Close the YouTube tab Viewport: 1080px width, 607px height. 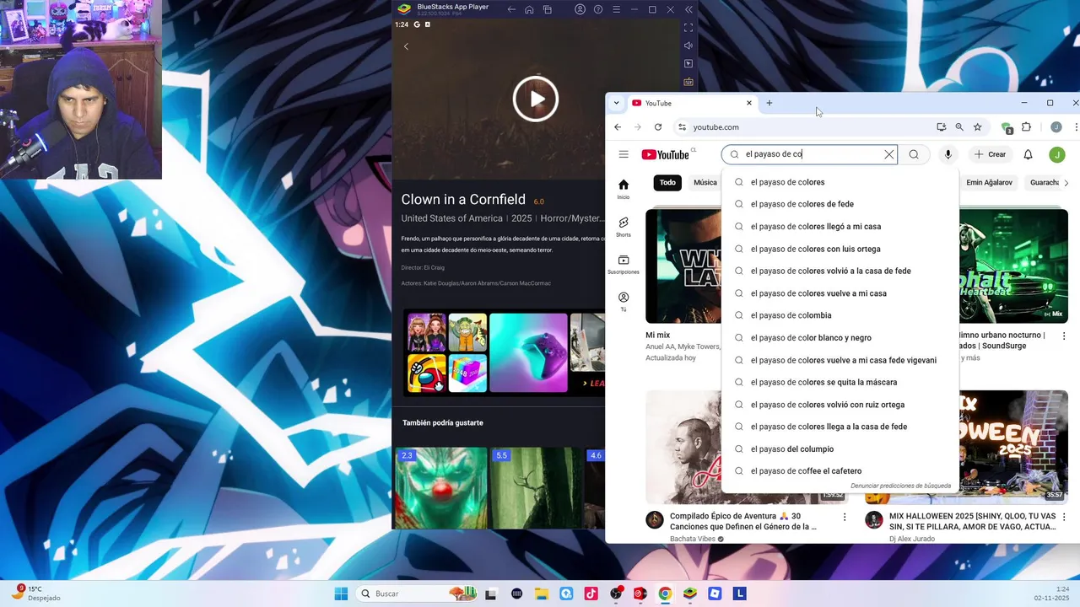click(748, 103)
